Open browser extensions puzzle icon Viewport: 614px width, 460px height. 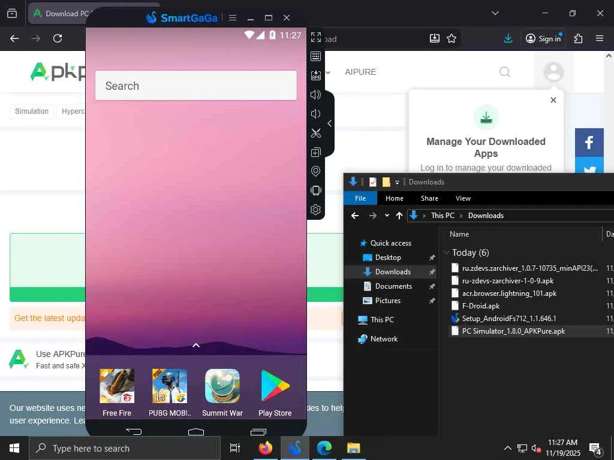pos(579,38)
